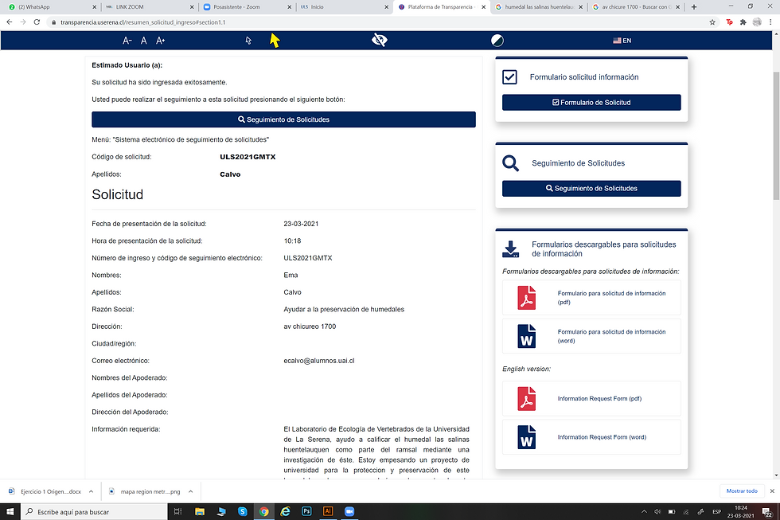This screenshot has height=520, width=780.
Task: Click sidebar Seguimiento de Solicitudes button
Action: [x=591, y=189]
